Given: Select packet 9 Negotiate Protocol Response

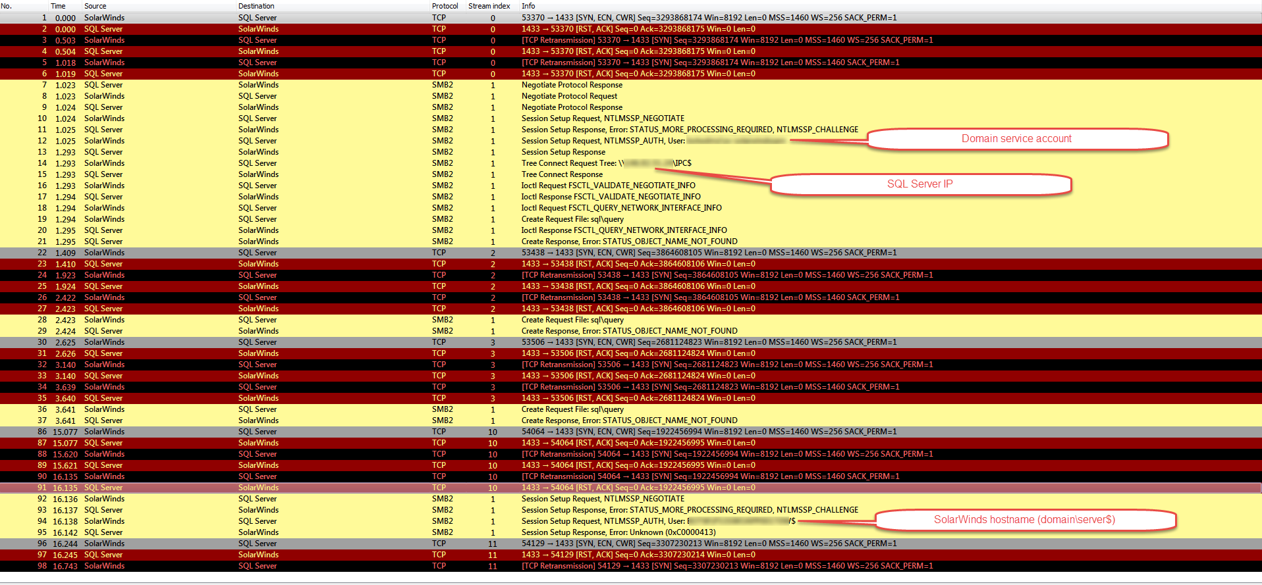Looking at the screenshot, I should pyautogui.click(x=631, y=107).
